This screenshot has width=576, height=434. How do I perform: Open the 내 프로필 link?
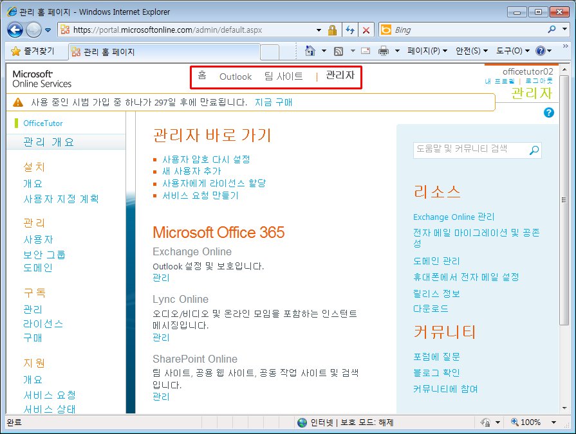[499, 81]
